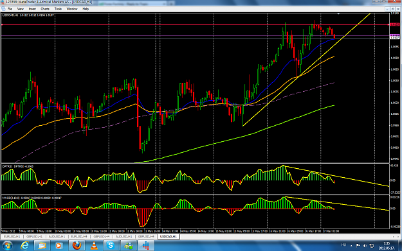Open the Window menu
Viewport: 402px width, 251px height.
coord(72,9)
